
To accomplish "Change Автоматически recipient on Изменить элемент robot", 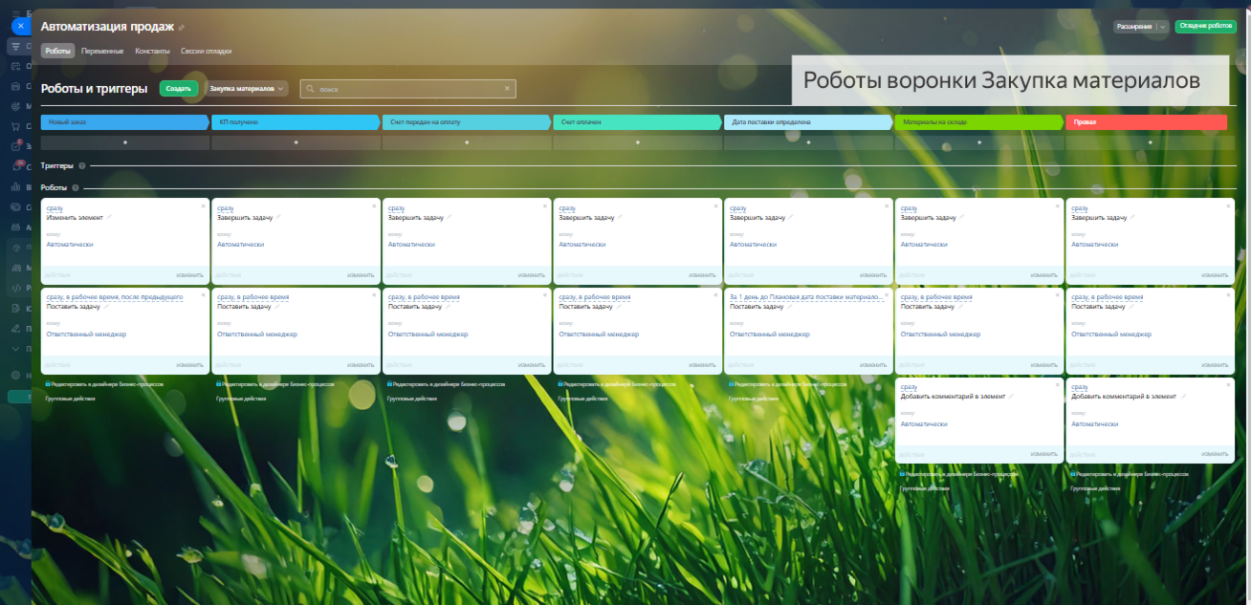I will (x=70, y=245).
